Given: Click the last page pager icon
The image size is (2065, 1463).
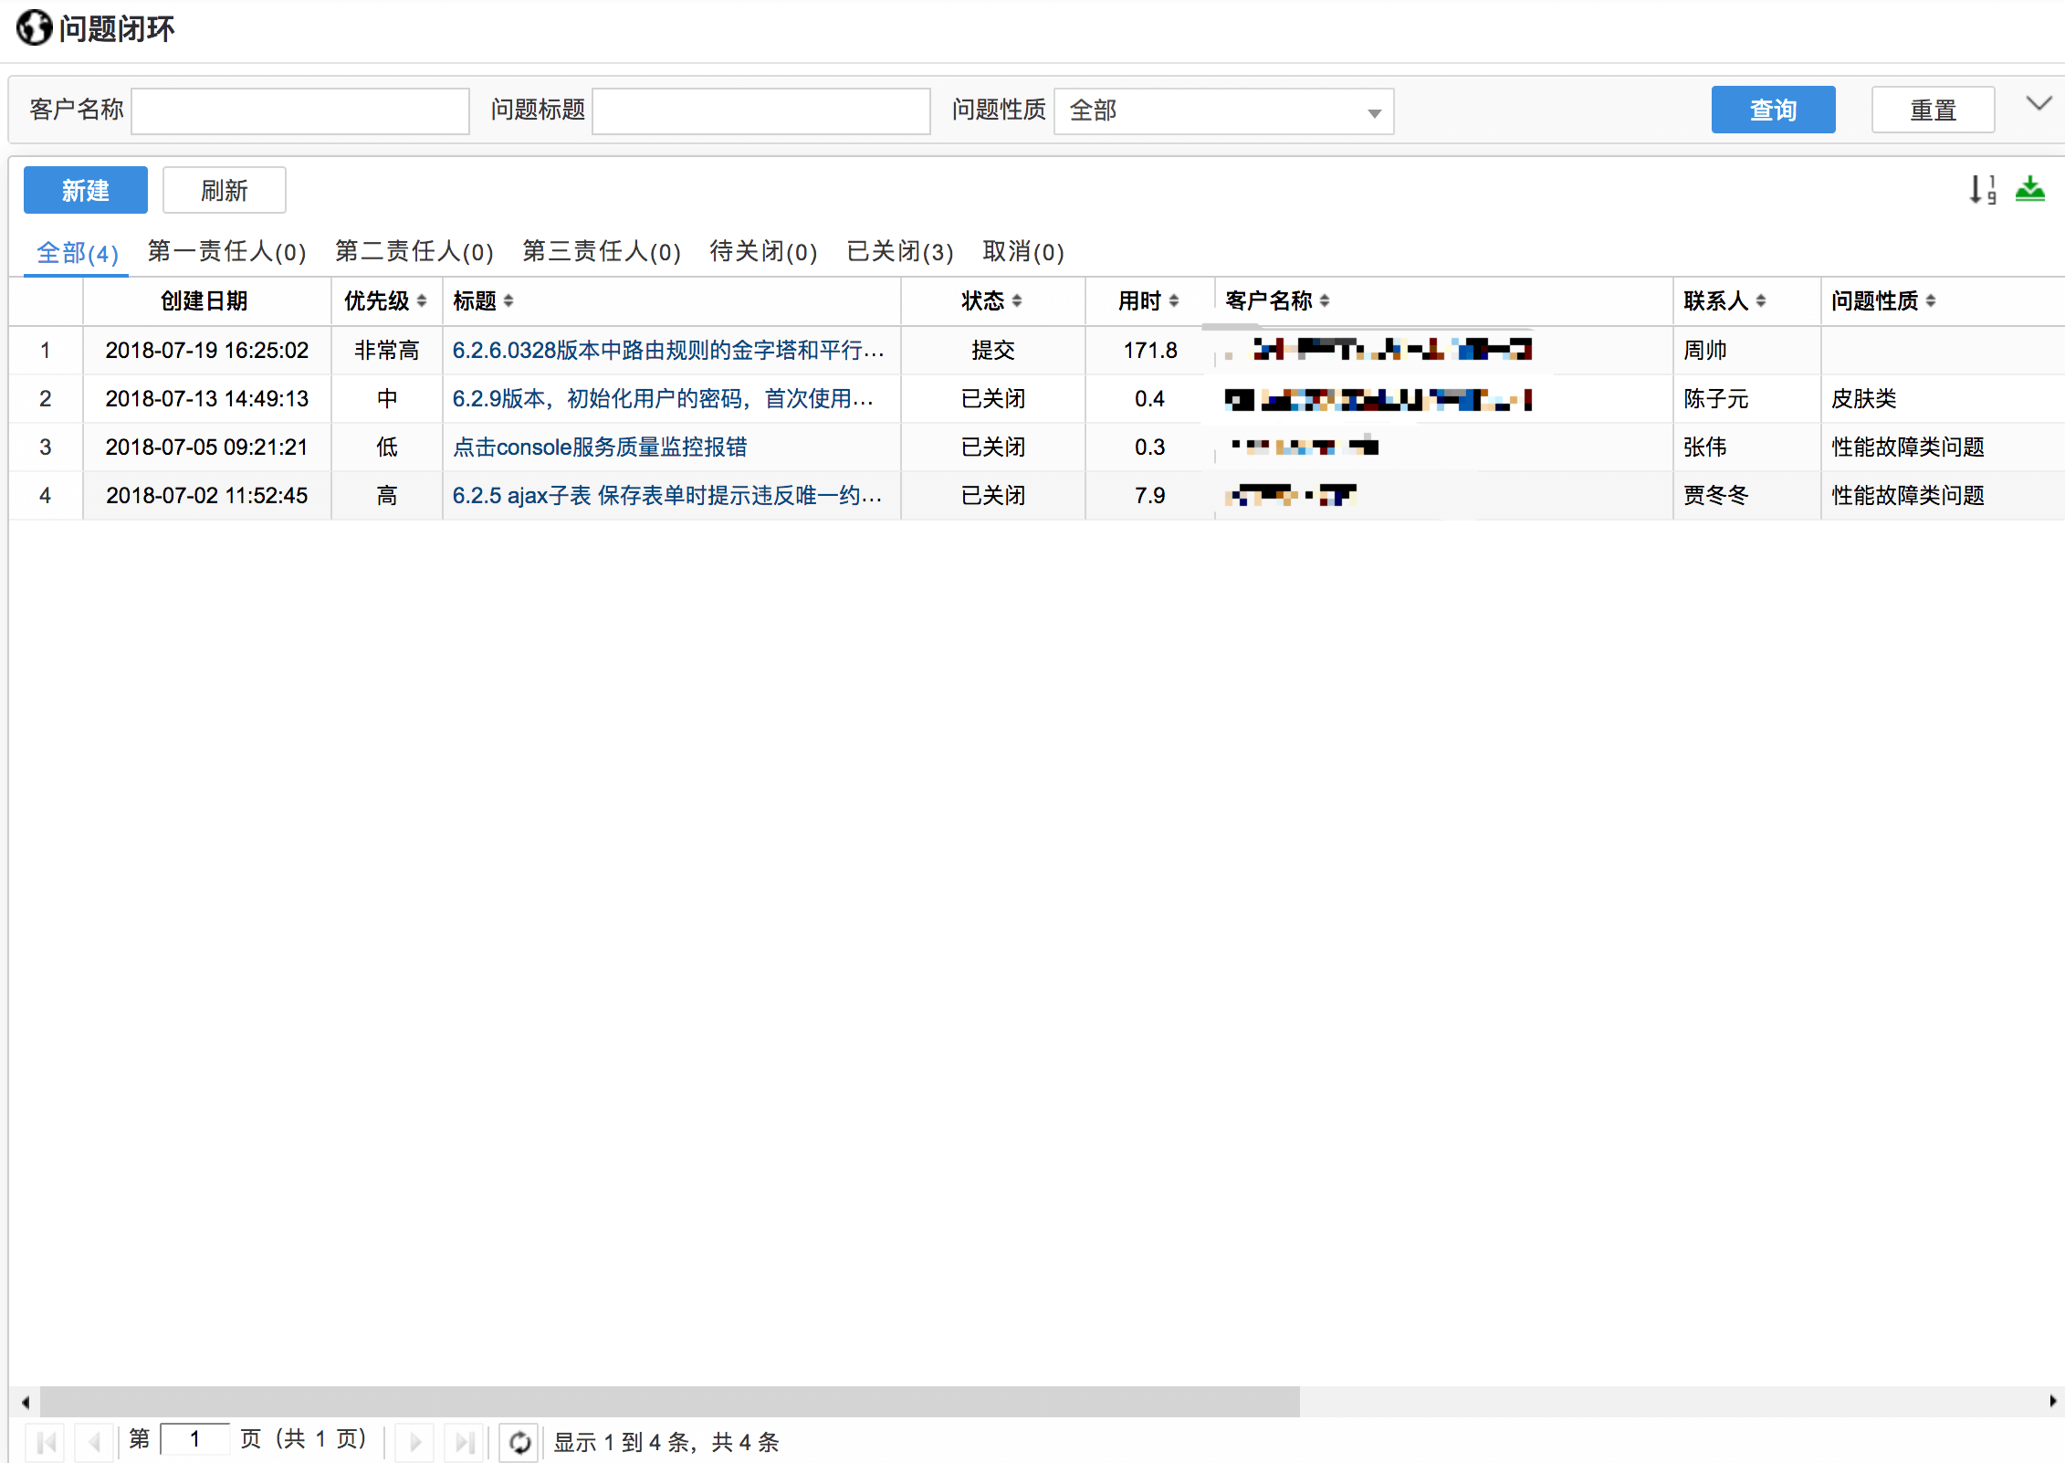Looking at the screenshot, I should tap(464, 1442).
